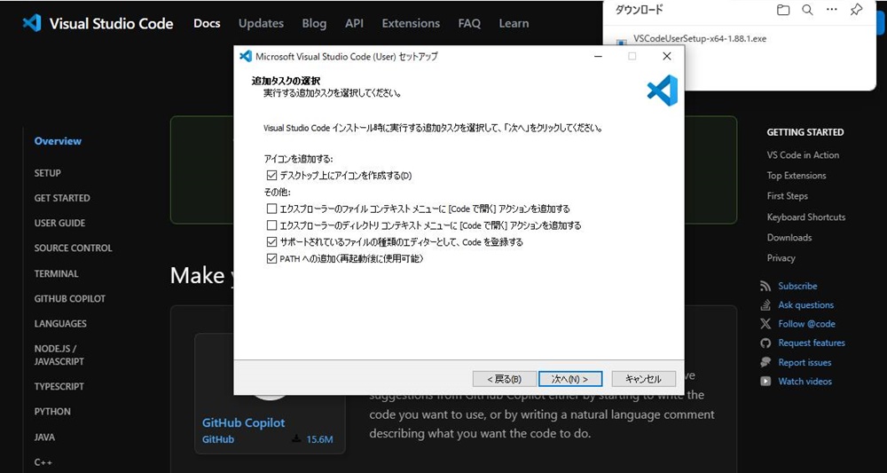Image resolution: width=887 pixels, height=473 pixels.
Task: Open the FAQ header link
Action: (469, 23)
